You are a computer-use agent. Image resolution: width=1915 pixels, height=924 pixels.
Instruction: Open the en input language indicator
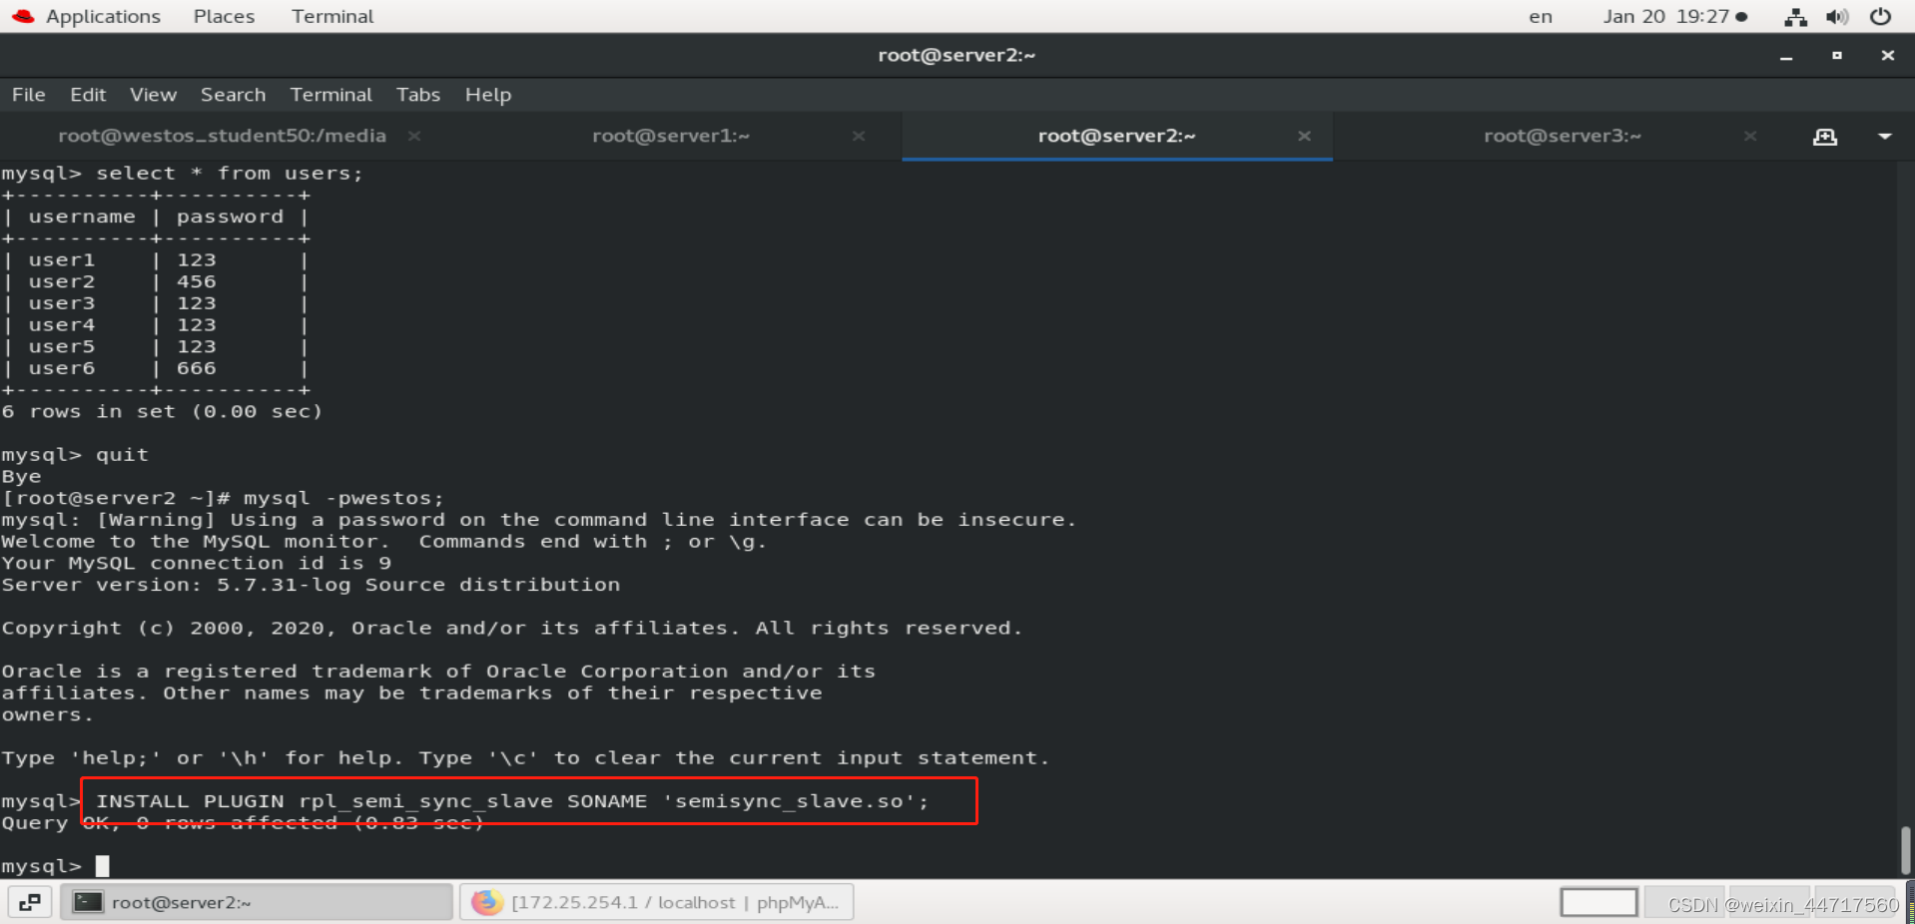(1541, 16)
